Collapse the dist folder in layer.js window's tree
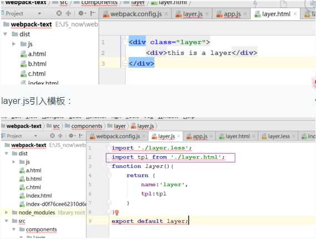The width and height of the screenshot is (316, 239). pos(7,153)
